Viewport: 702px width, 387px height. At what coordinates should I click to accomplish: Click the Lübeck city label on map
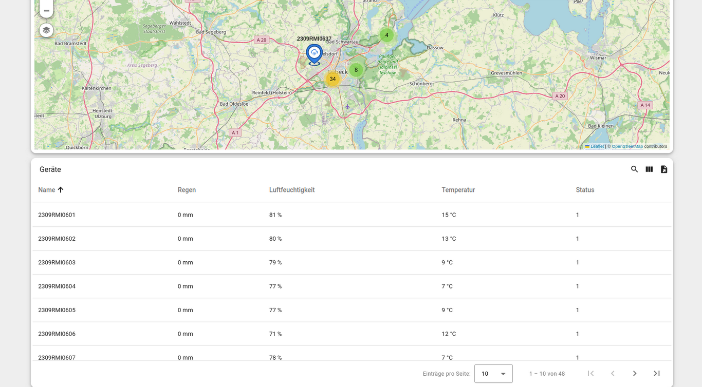(338, 72)
